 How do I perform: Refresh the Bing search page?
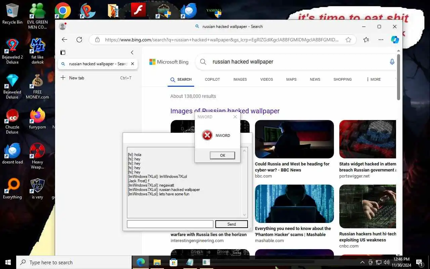point(79,40)
